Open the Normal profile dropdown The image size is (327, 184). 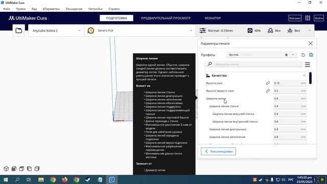coord(262,55)
